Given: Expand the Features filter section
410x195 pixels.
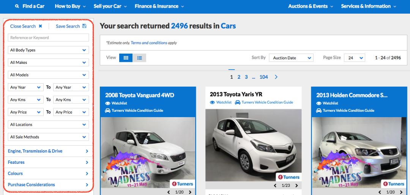Looking at the screenshot, I should click(x=48, y=162).
